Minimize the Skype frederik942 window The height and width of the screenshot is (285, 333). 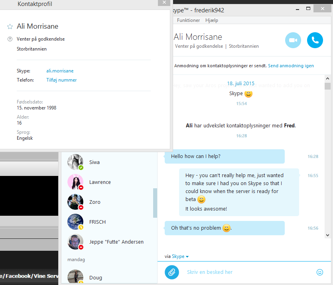(x=298, y=9)
